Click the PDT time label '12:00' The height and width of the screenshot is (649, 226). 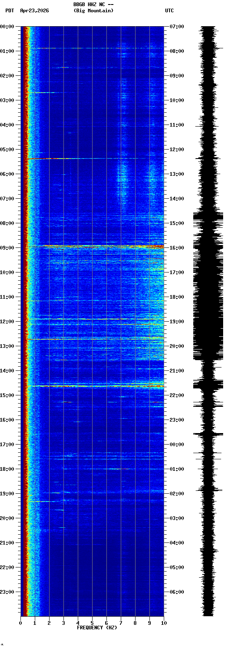pos(7,322)
